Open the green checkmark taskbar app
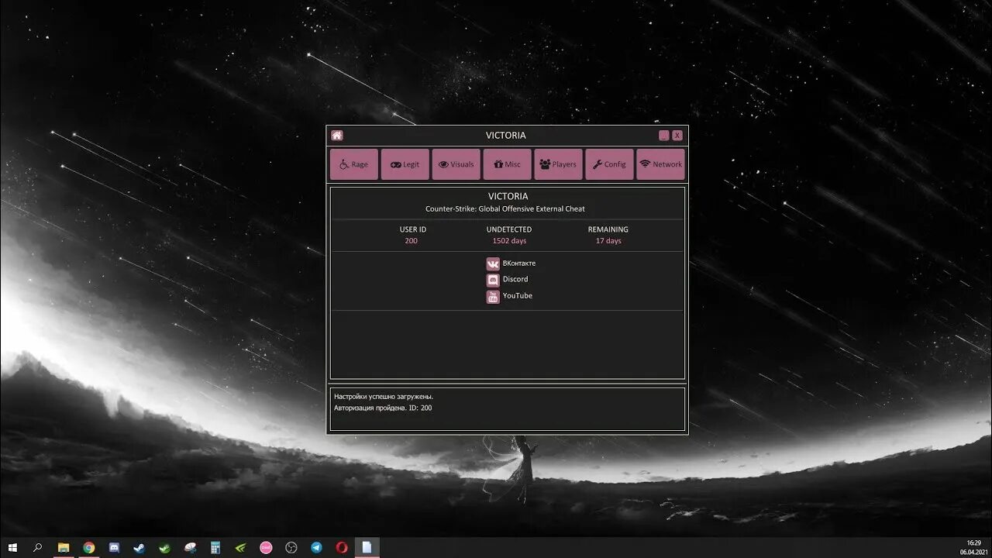The image size is (992, 558). click(x=164, y=547)
